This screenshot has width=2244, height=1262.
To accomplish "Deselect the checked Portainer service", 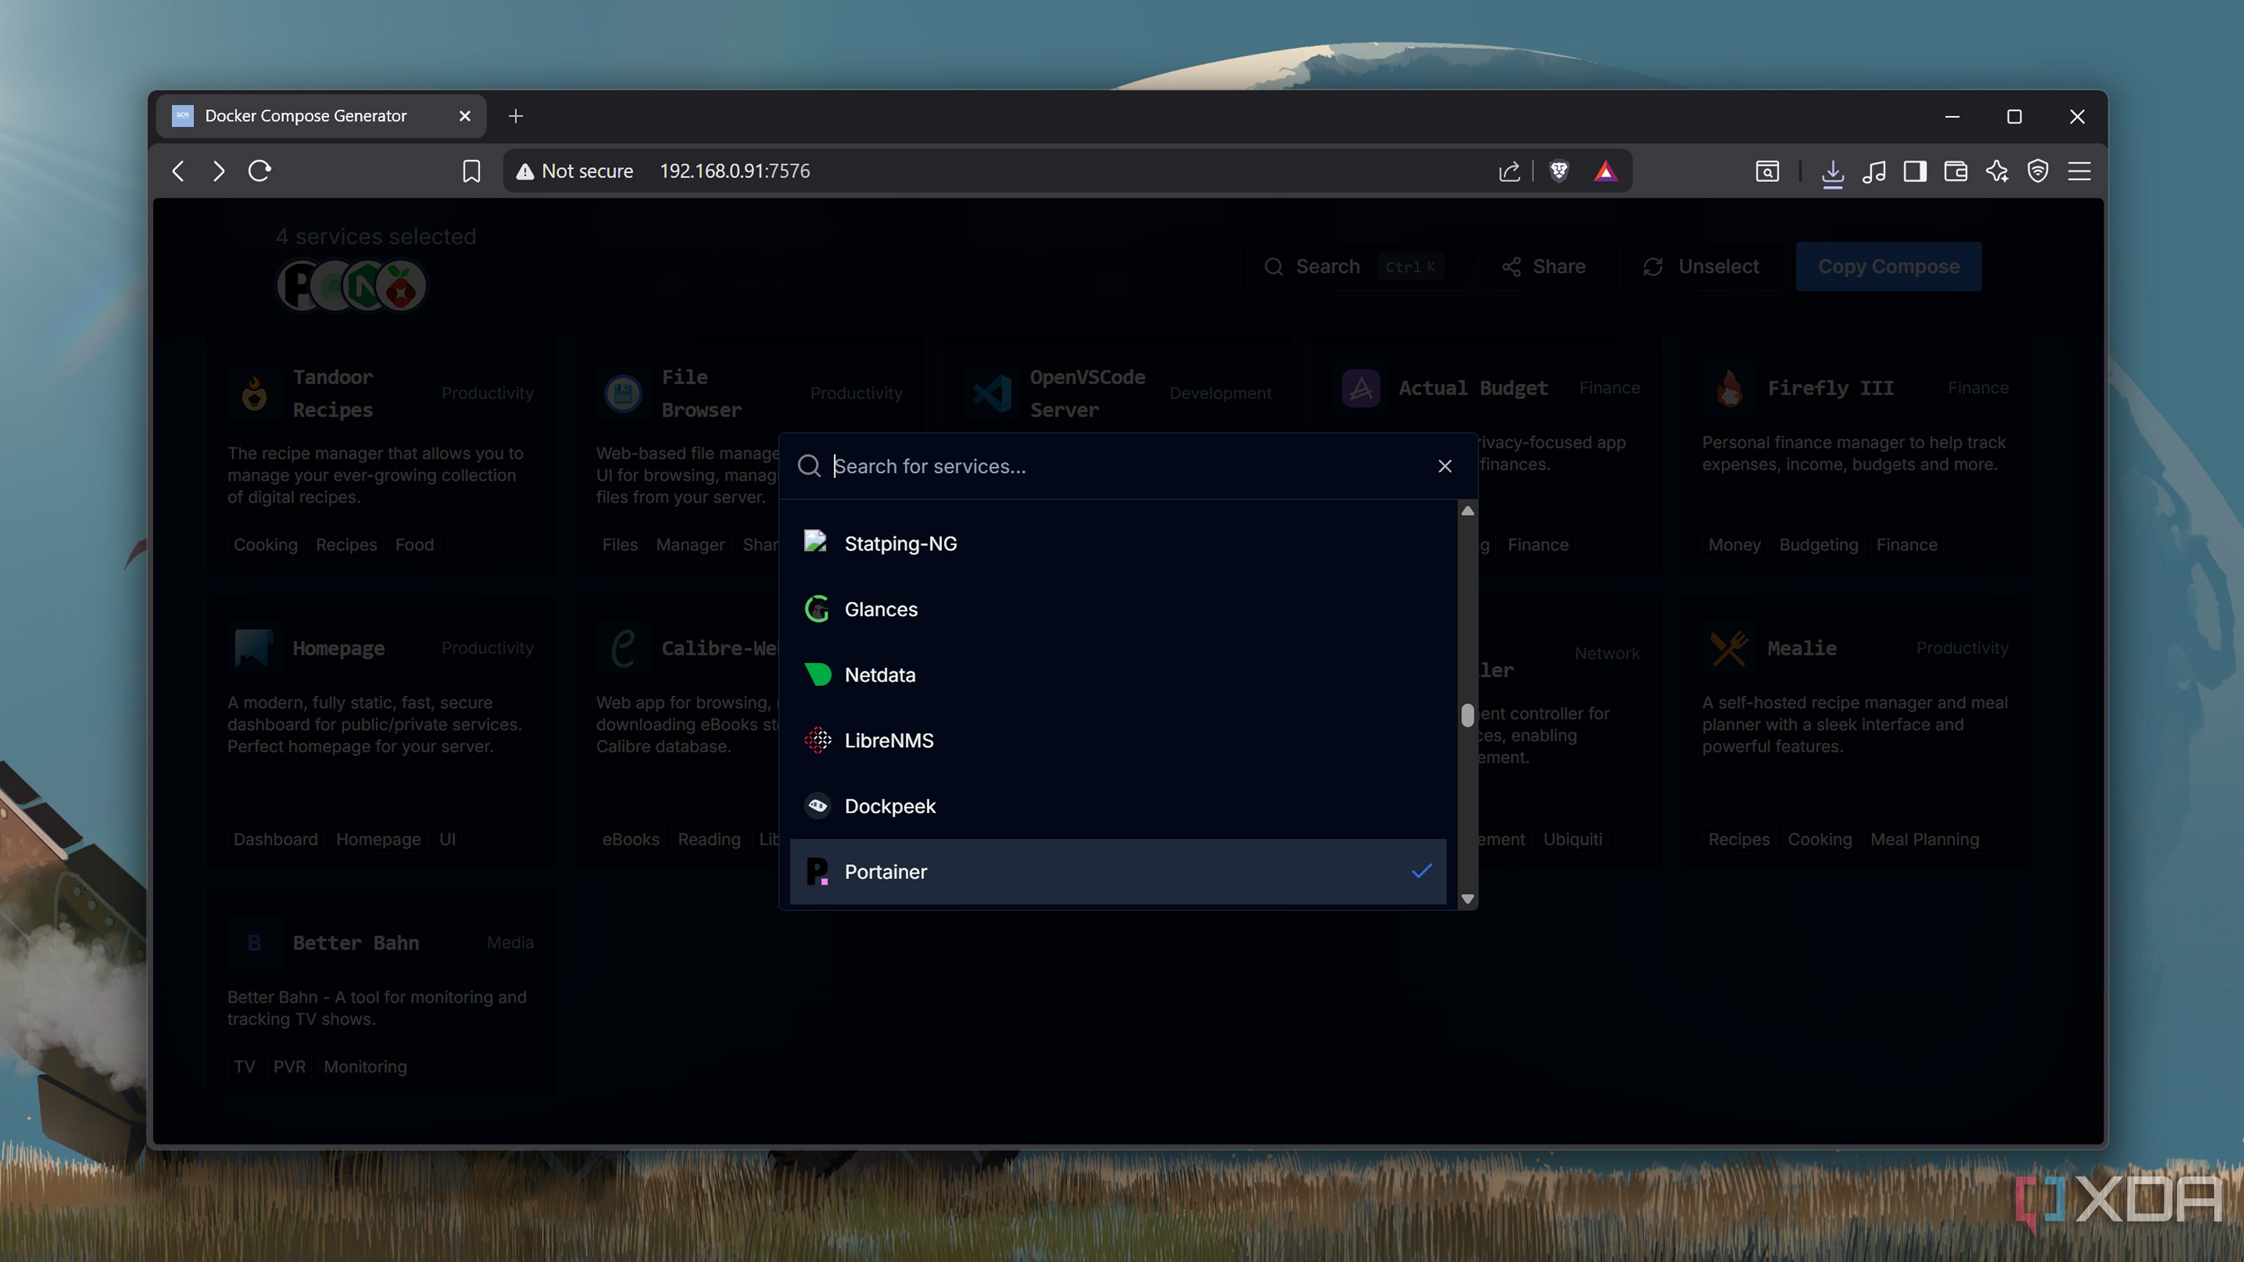I will click(x=1118, y=872).
